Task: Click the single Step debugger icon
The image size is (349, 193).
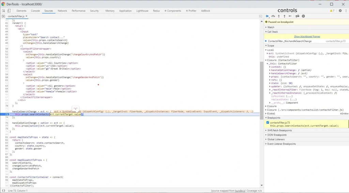Action: [x=290, y=16]
